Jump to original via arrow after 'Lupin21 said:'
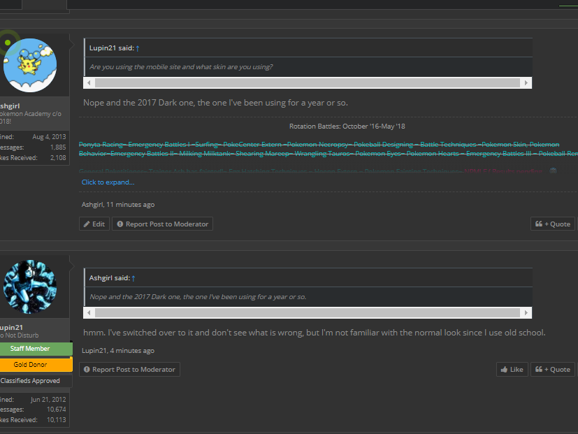The image size is (578, 434). click(x=138, y=48)
